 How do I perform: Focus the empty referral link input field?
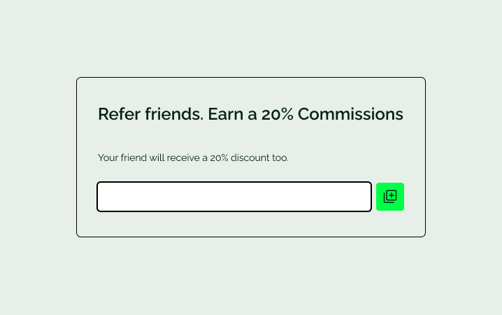(x=234, y=197)
